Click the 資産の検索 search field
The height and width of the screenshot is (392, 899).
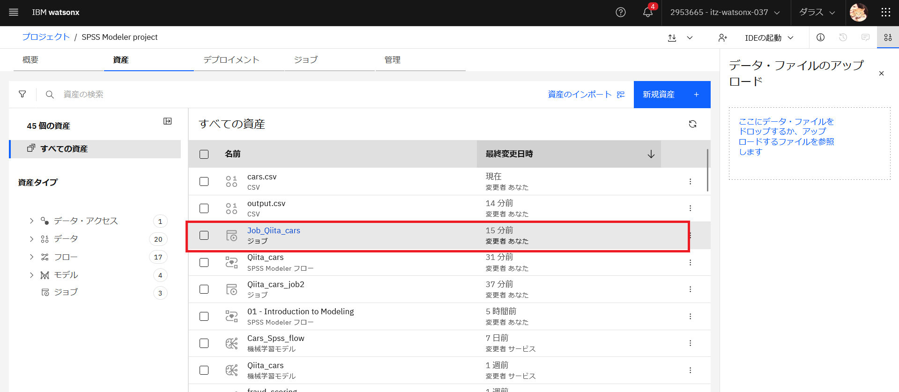pyautogui.click(x=300, y=95)
